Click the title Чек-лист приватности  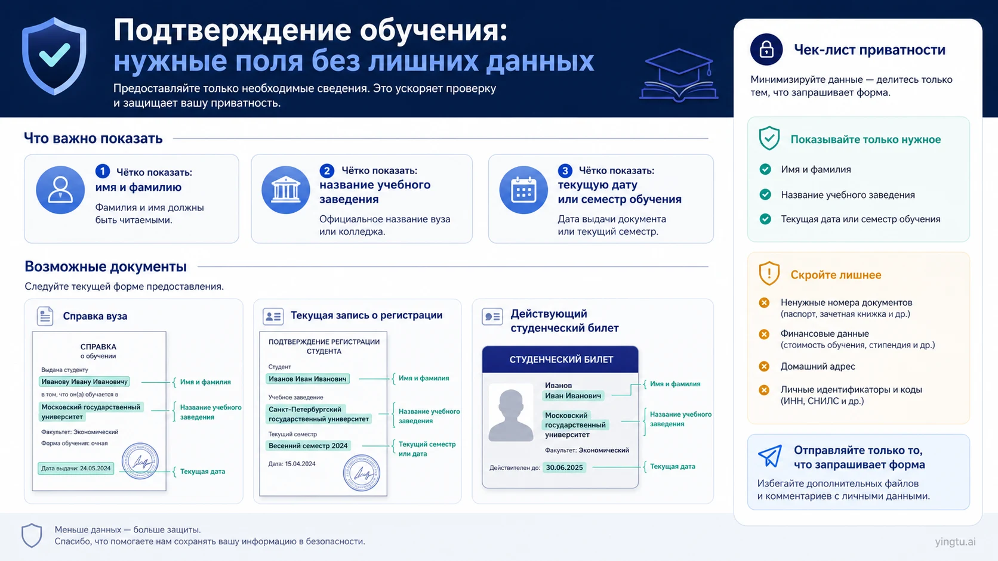pyautogui.click(x=870, y=49)
